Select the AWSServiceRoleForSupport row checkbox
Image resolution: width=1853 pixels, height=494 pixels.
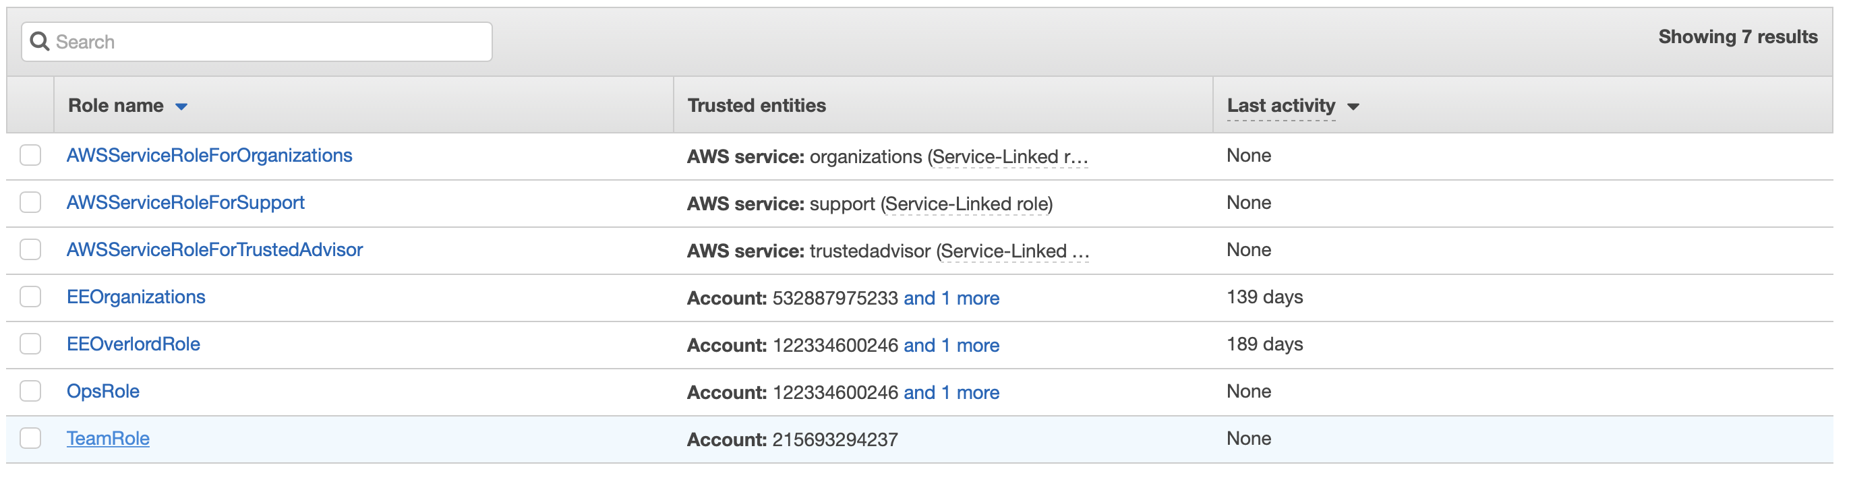[x=30, y=203]
